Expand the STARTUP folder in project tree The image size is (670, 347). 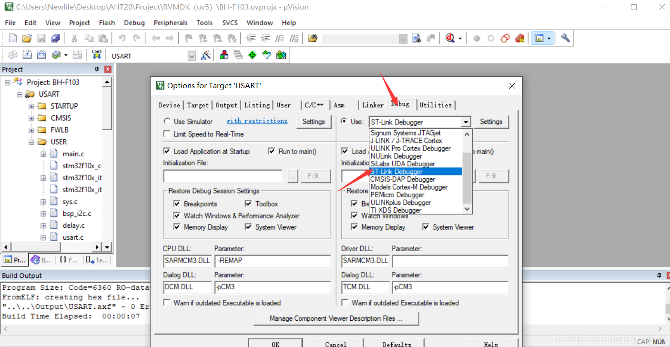[x=31, y=106]
